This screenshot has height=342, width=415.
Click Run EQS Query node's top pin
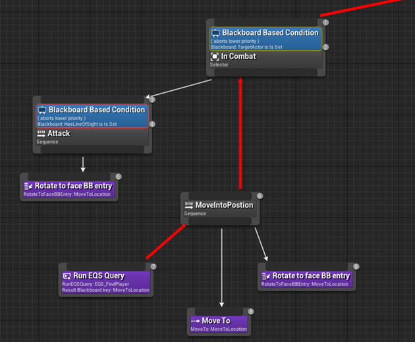pos(106,267)
